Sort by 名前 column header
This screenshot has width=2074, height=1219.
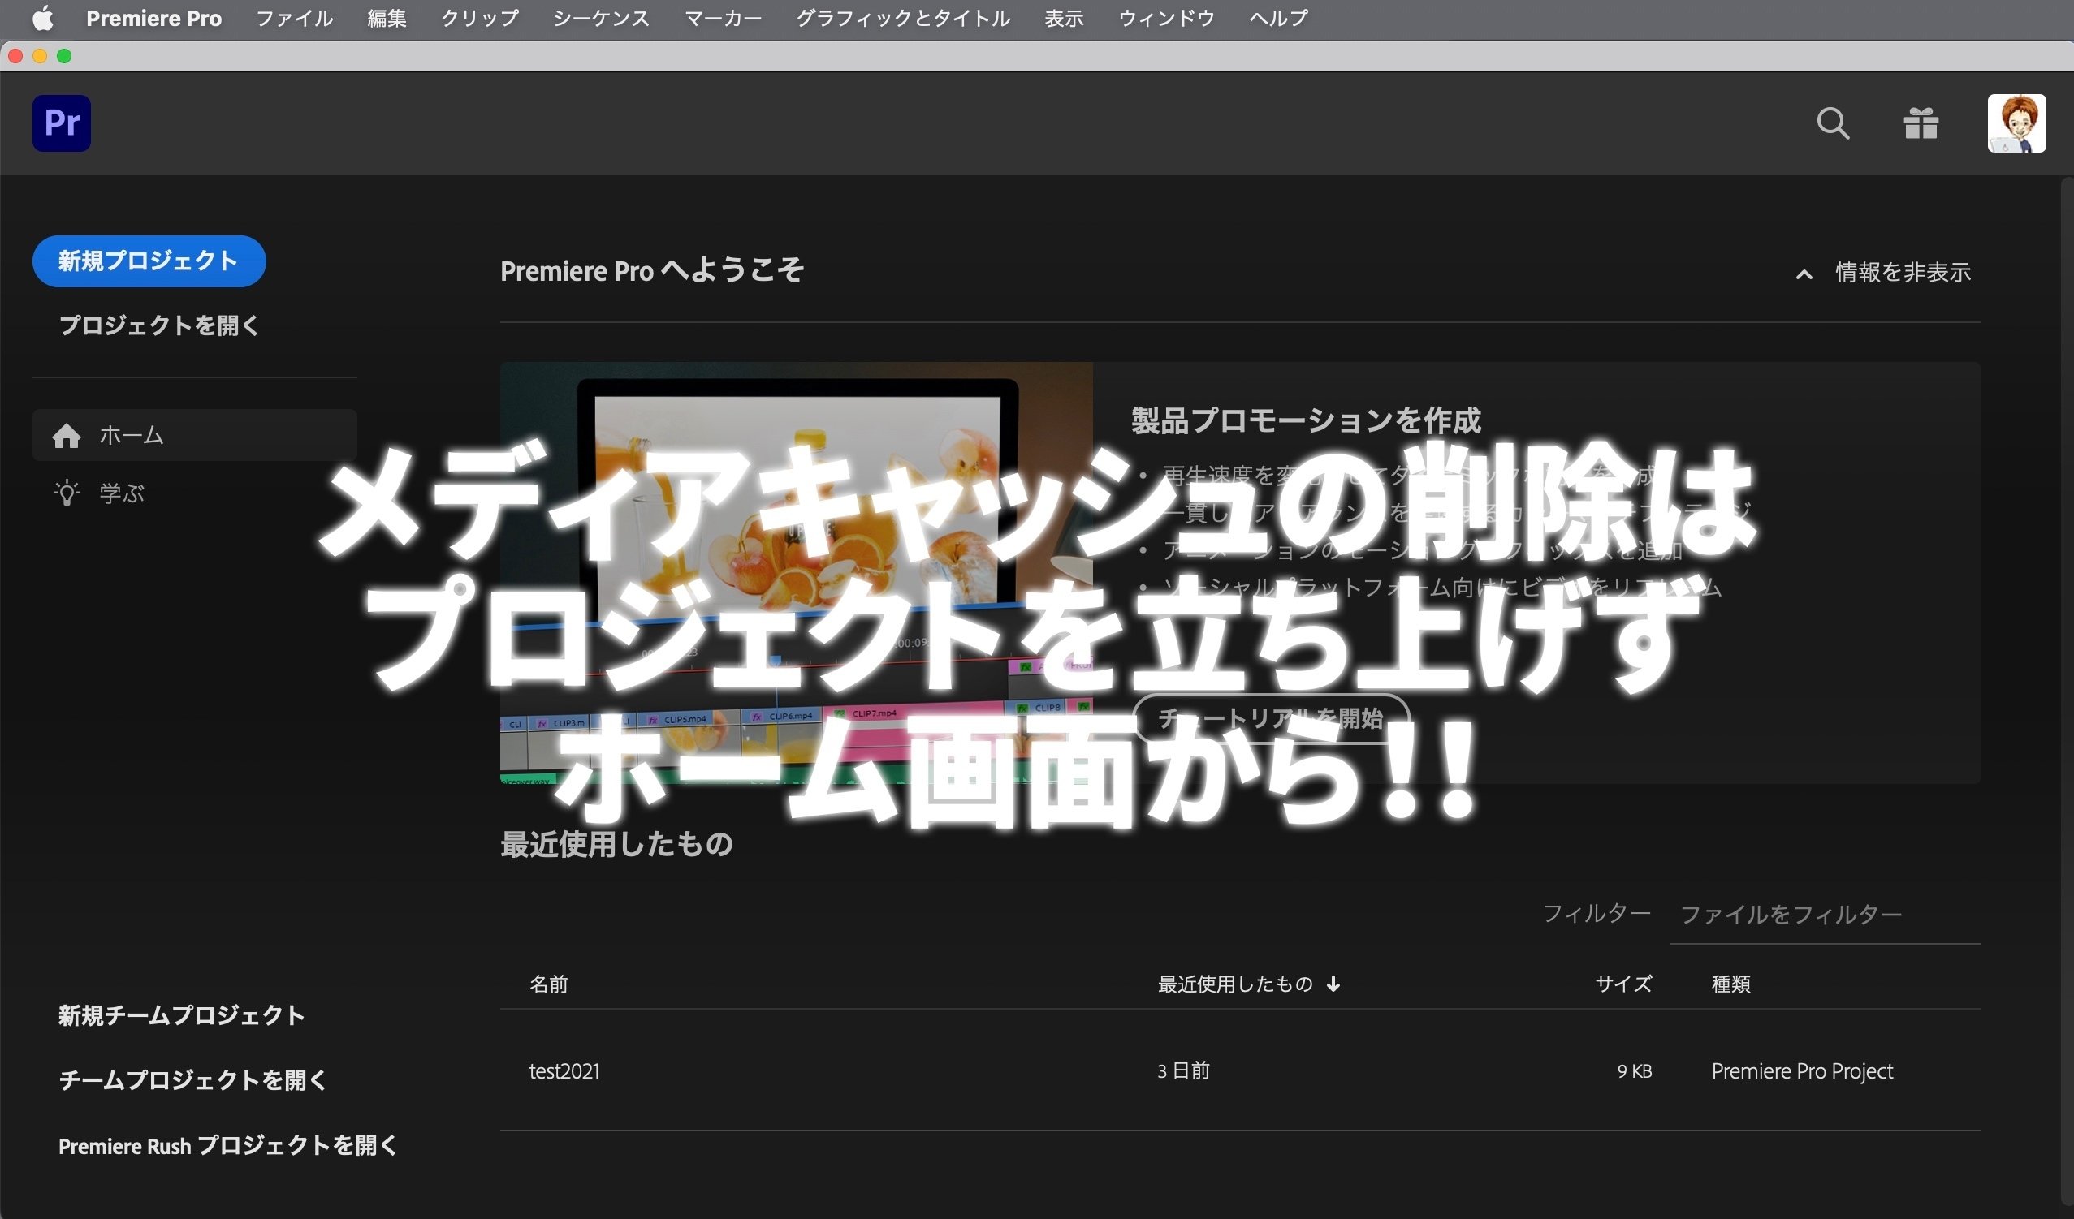click(548, 984)
